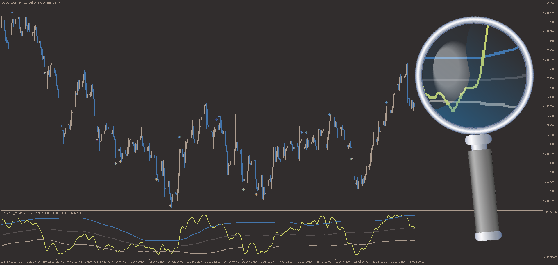Select price level 1.37770 on the scale
The image size is (558, 265).
pyautogui.click(x=549, y=107)
